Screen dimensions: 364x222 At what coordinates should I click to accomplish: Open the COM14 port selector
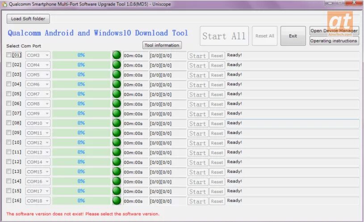coord(38,162)
